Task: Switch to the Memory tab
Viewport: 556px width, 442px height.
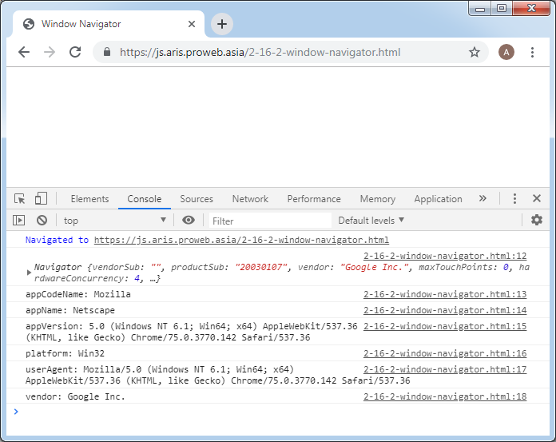Action: click(378, 199)
